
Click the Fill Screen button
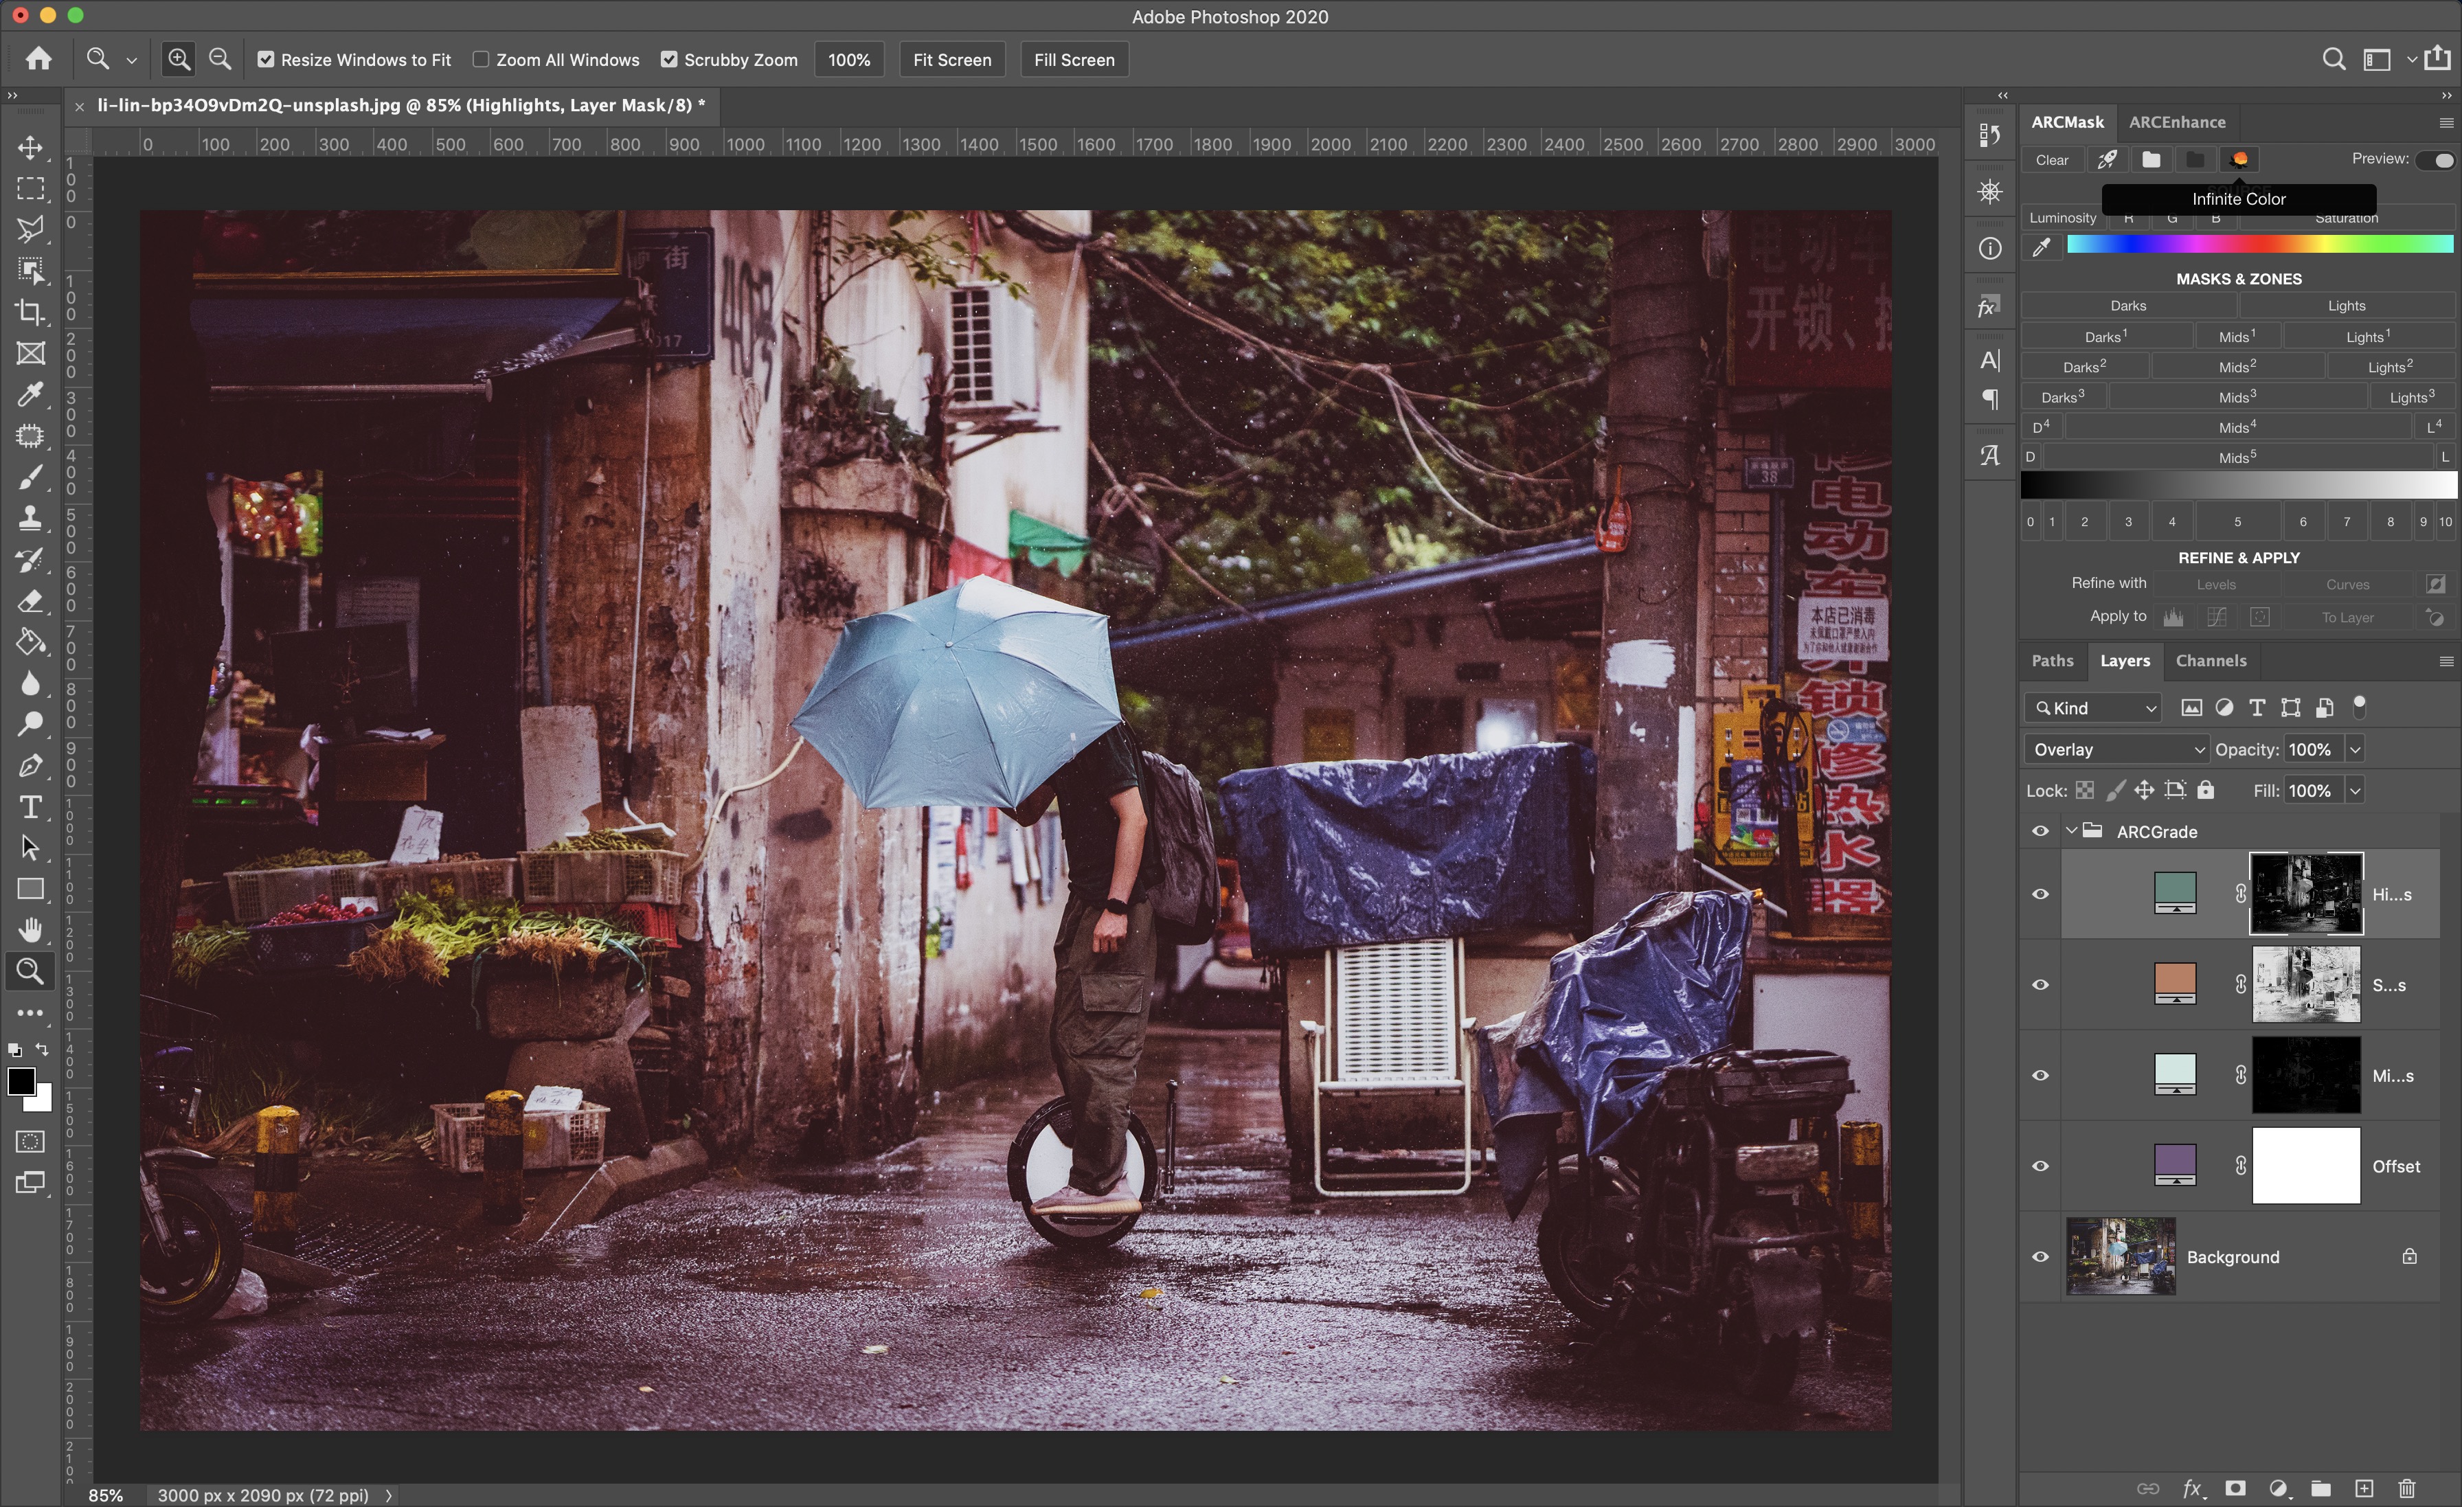tap(1074, 60)
